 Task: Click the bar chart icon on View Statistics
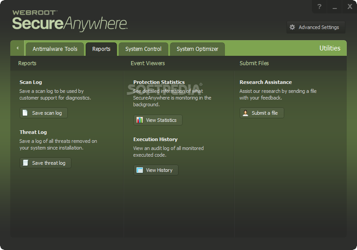point(140,120)
